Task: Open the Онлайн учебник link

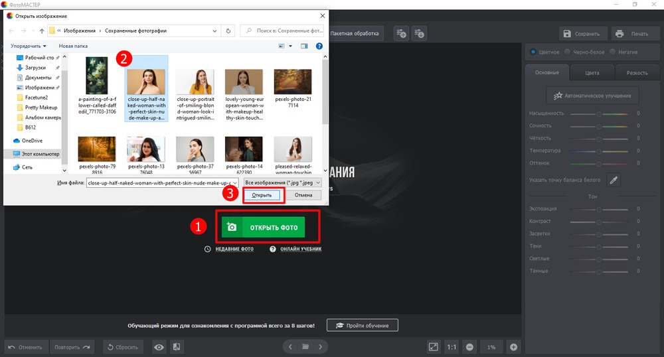Action: pyautogui.click(x=301, y=249)
